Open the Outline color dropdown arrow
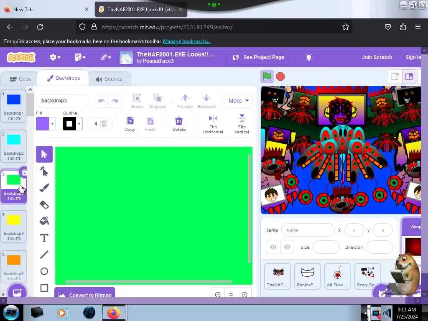The height and width of the screenshot is (321, 428). [79, 124]
